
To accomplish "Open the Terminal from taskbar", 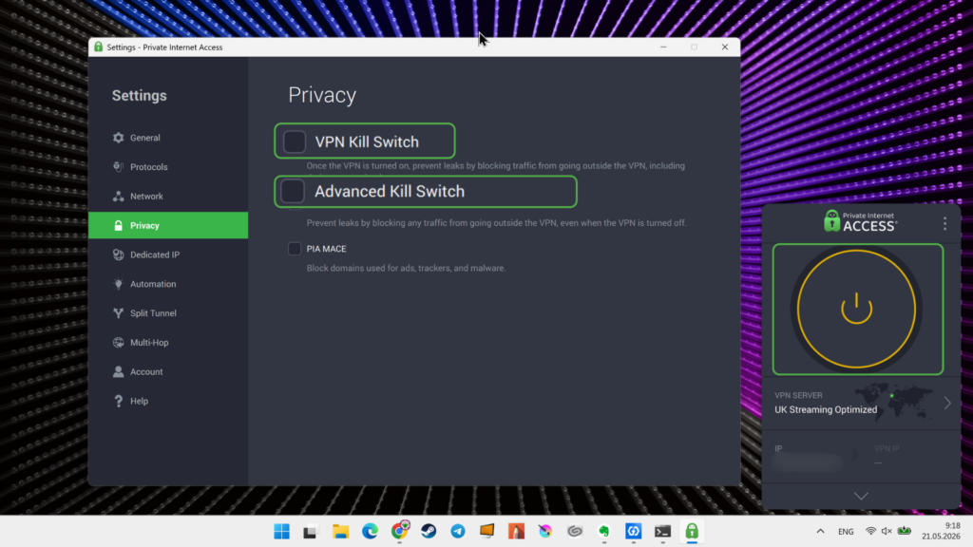I will click(x=662, y=532).
